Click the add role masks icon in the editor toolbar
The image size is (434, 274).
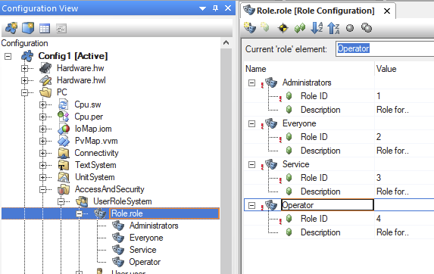tap(250, 28)
